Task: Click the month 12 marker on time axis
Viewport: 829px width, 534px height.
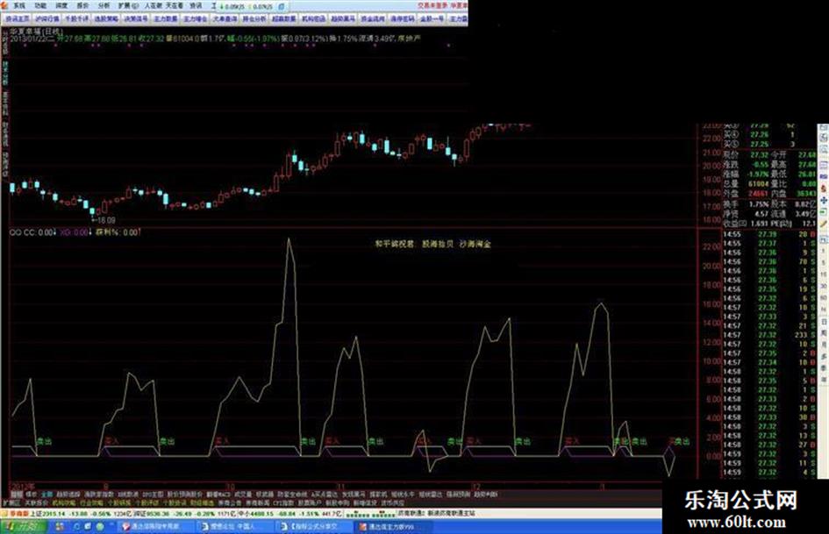Action: click(475, 486)
